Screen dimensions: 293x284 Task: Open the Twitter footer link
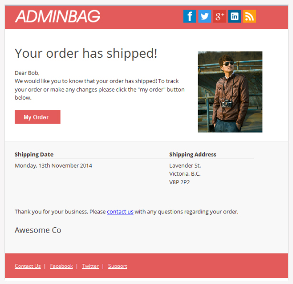[91, 266]
